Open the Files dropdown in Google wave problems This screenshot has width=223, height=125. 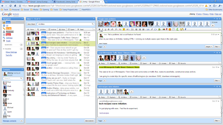pos(217,47)
